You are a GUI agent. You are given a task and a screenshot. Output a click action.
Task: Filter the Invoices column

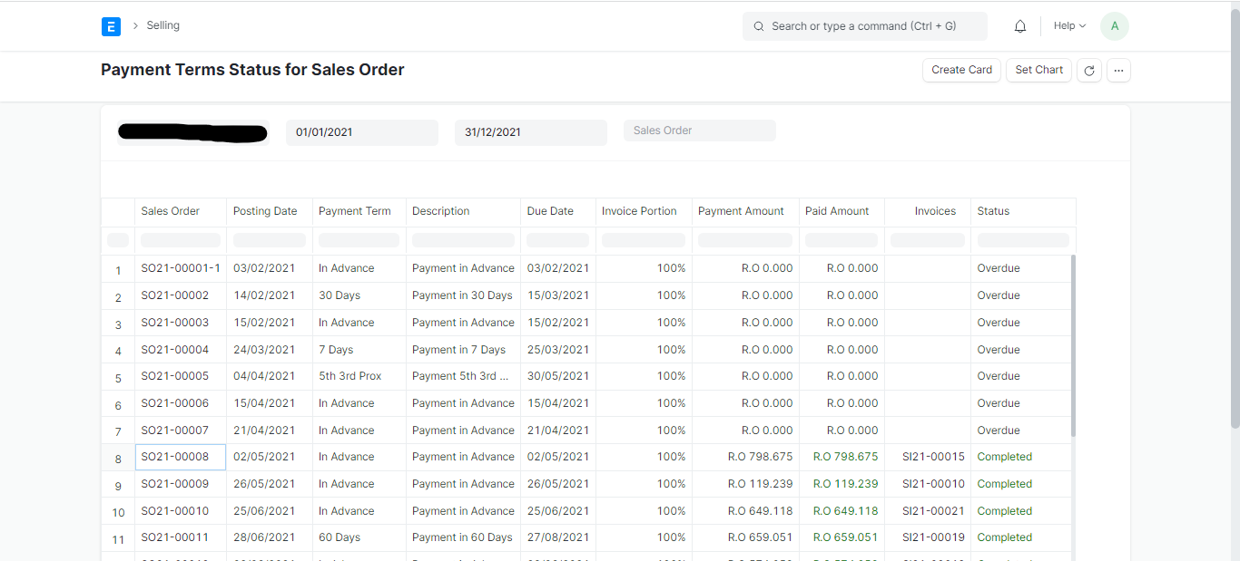(x=928, y=240)
